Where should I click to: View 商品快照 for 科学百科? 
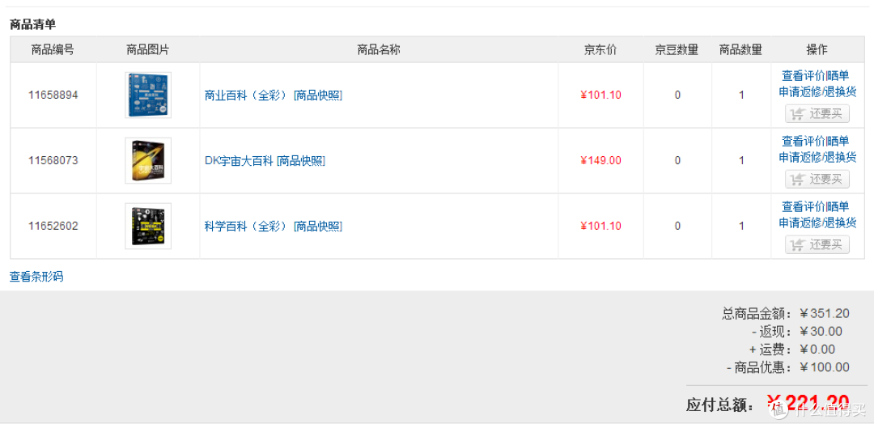click(x=318, y=227)
